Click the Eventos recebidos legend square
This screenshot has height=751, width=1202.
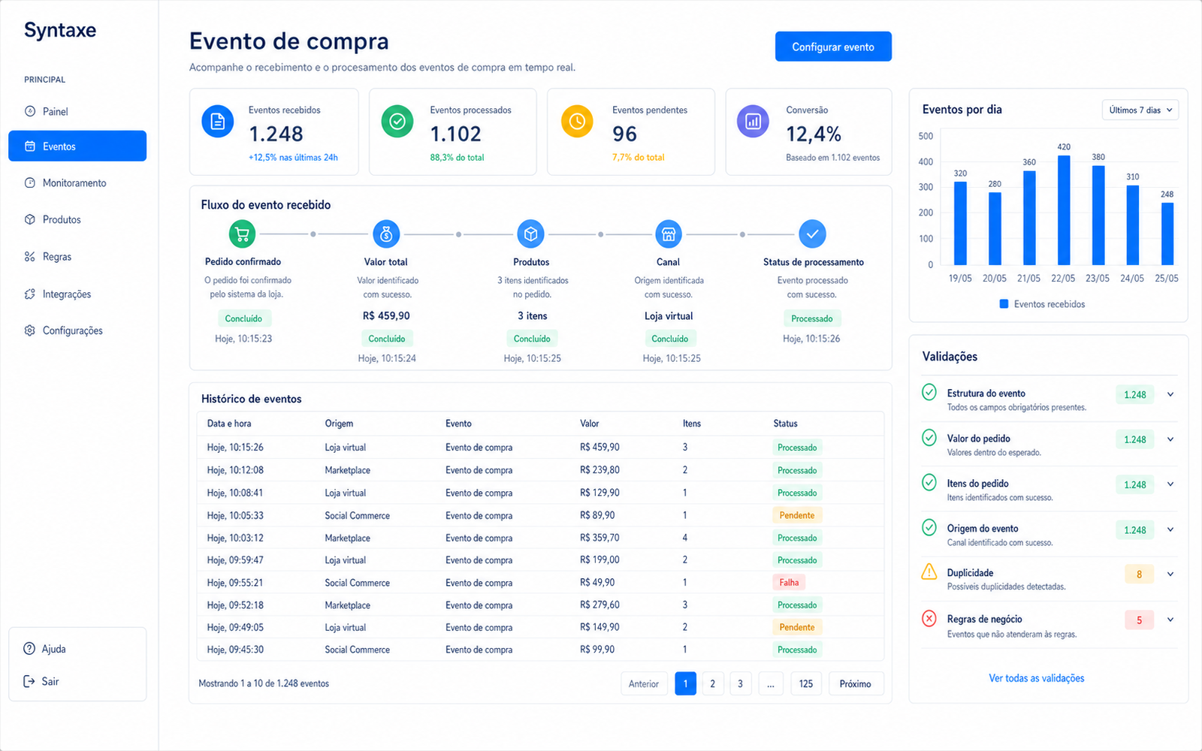pyautogui.click(x=1004, y=304)
